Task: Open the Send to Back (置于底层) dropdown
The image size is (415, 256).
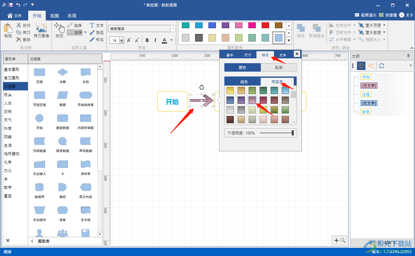Action: pyautogui.click(x=384, y=32)
